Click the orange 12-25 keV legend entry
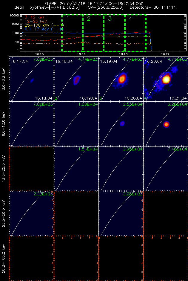188x281 pixels. pos(35,21)
